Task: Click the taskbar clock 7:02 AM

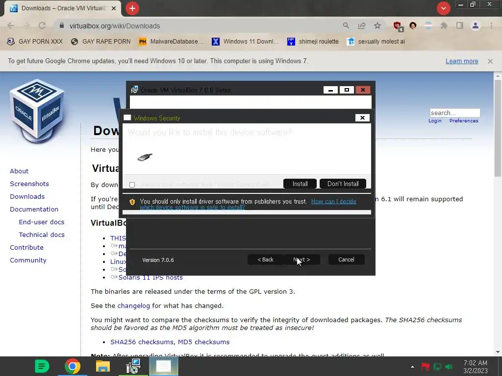Action: pyautogui.click(x=476, y=367)
